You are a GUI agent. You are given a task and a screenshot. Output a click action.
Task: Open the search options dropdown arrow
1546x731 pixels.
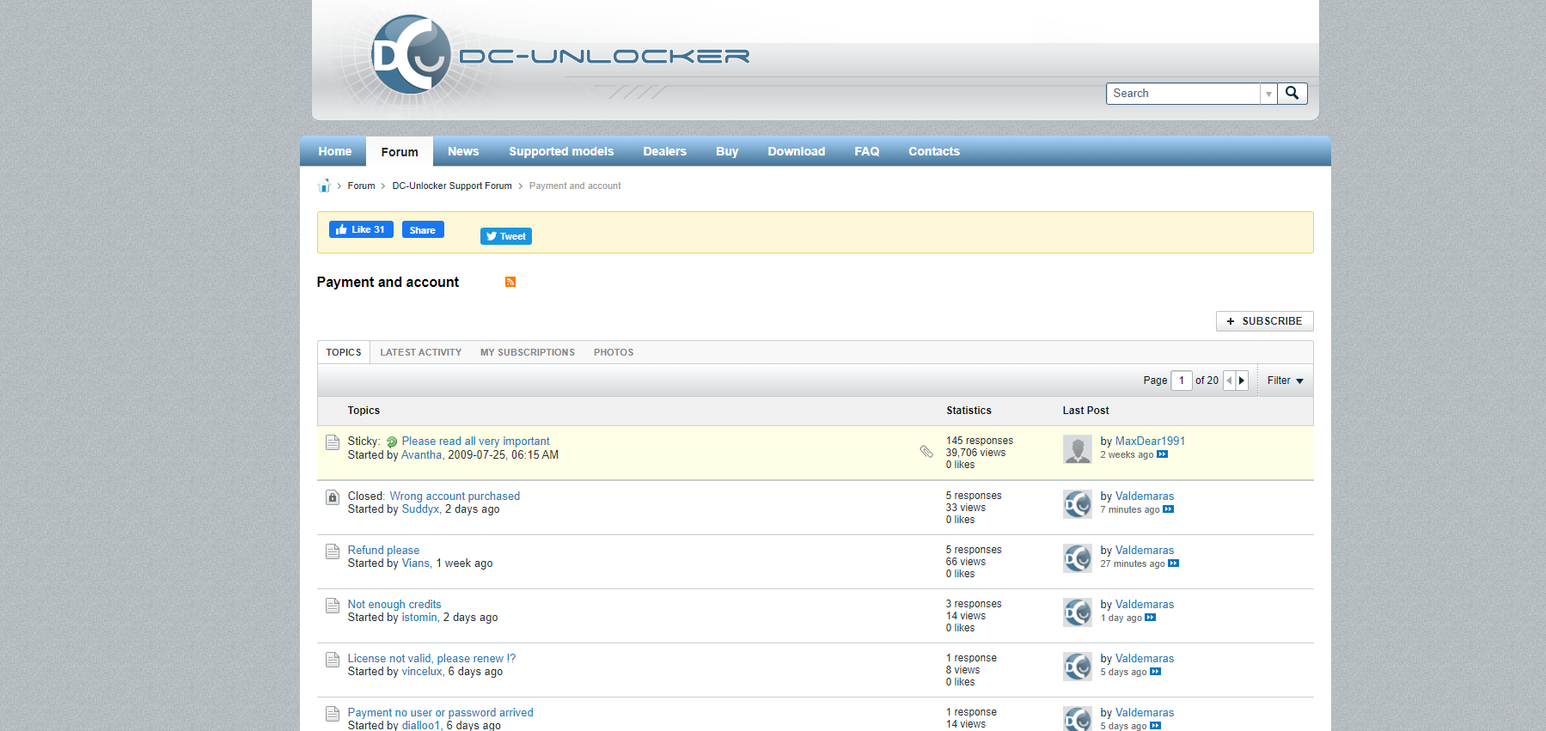pos(1268,94)
